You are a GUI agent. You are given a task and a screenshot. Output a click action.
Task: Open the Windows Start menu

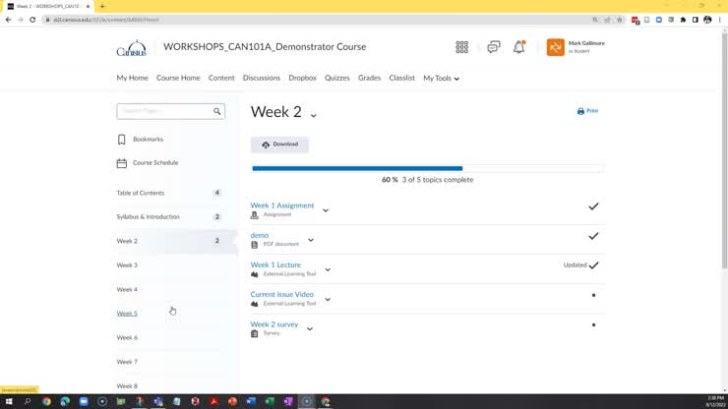(x=9, y=401)
